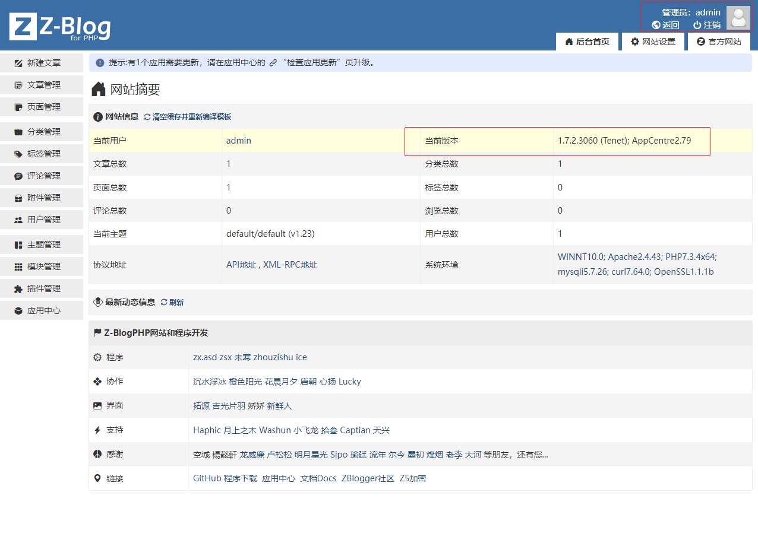Click the home icon on 后台首页 tab

point(569,42)
